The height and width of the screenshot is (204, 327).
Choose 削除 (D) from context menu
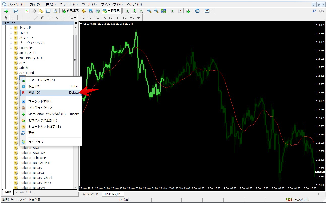tap(34, 93)
